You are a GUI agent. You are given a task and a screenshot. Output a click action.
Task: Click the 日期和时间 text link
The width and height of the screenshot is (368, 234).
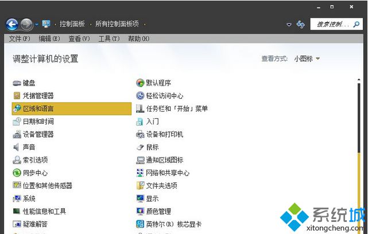pos(38,122)
